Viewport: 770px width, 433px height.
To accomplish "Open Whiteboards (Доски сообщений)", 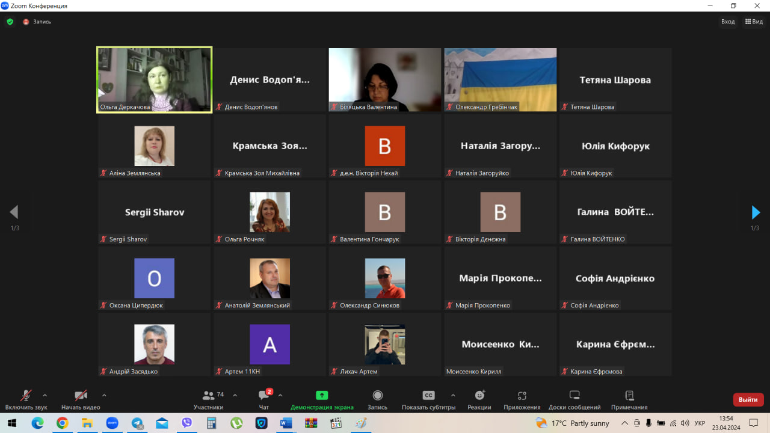I will pos(574,399).
